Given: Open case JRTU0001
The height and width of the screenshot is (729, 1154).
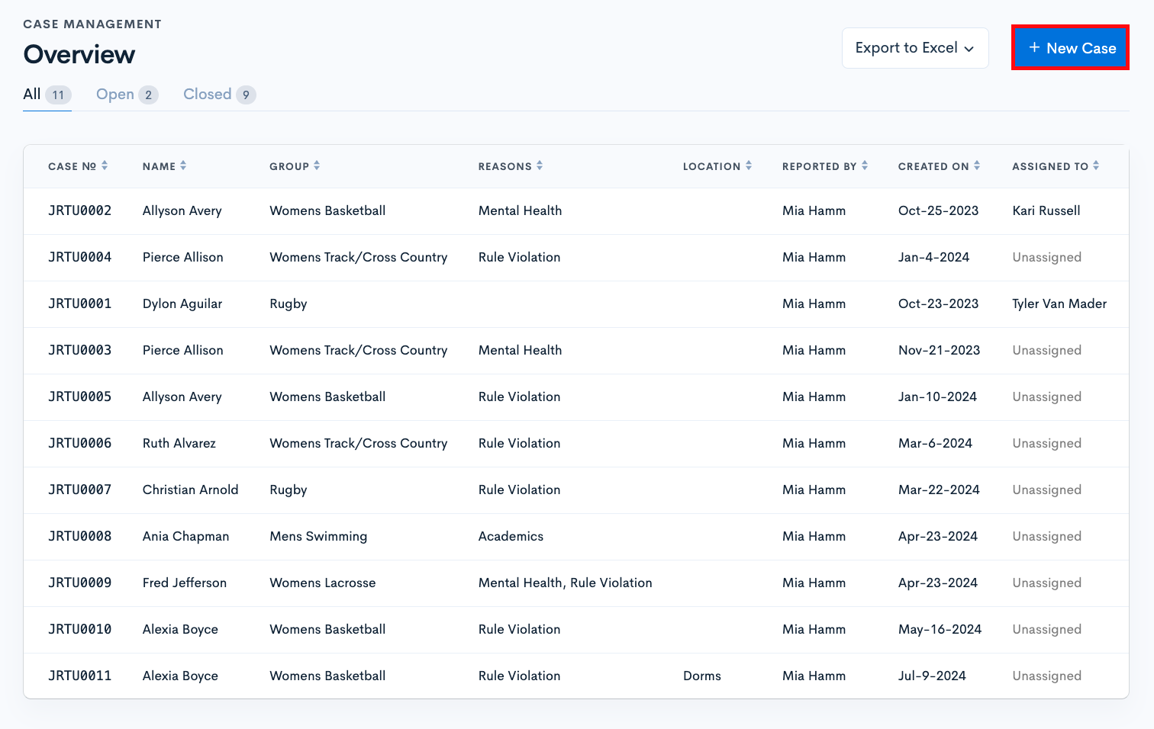Looking at the screenshot, I should [80, 303].
